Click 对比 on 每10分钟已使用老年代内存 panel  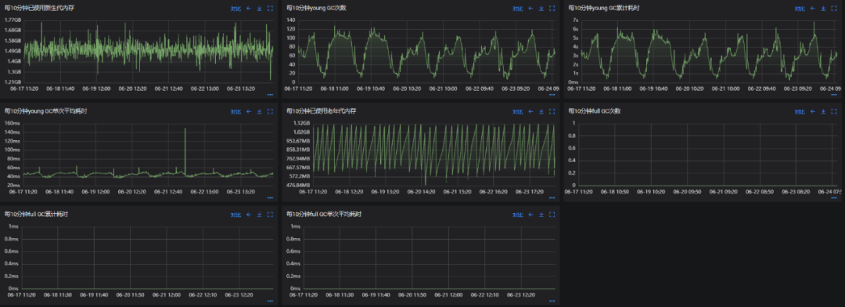[x=517, y=112]
